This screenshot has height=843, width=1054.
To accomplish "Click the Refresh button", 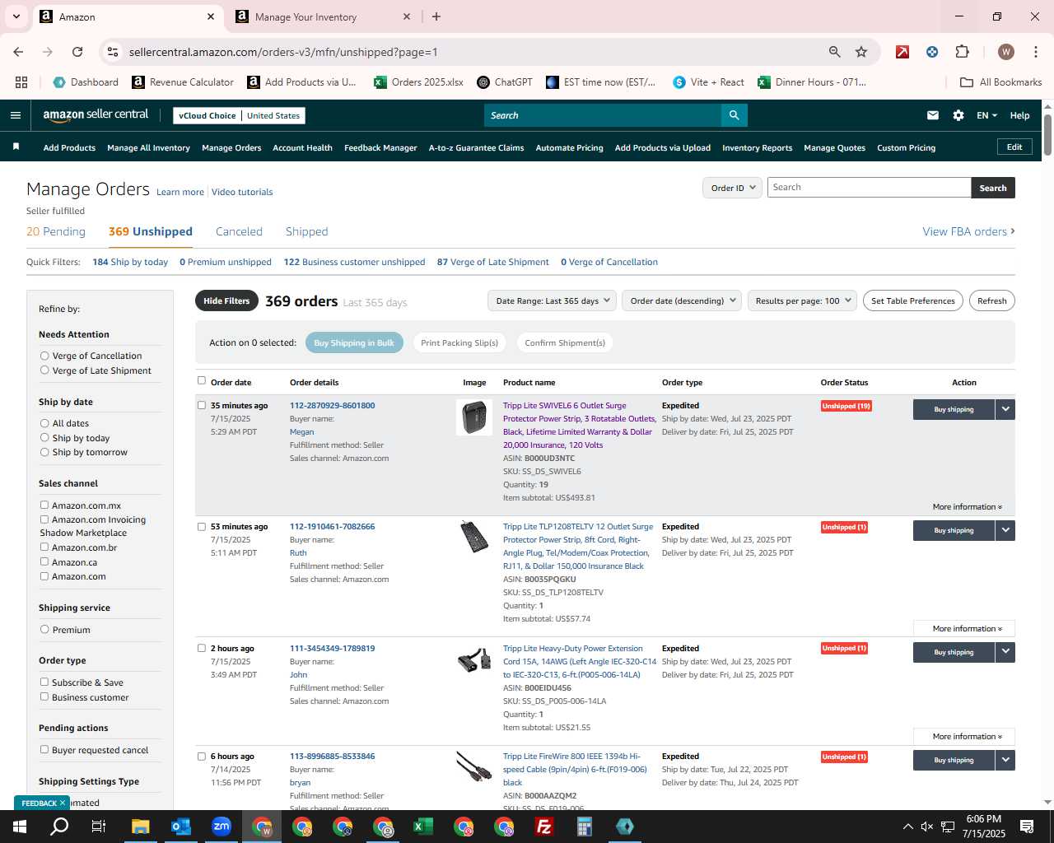I will pos(991,300).
